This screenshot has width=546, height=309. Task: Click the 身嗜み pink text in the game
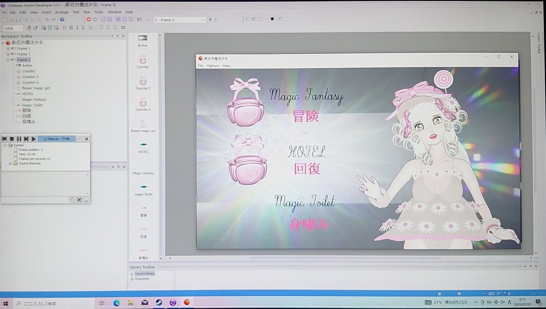coord(308,224)
